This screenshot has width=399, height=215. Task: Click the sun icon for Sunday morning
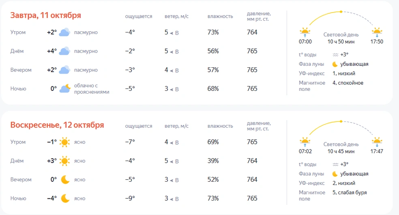[x=64, y=142]
